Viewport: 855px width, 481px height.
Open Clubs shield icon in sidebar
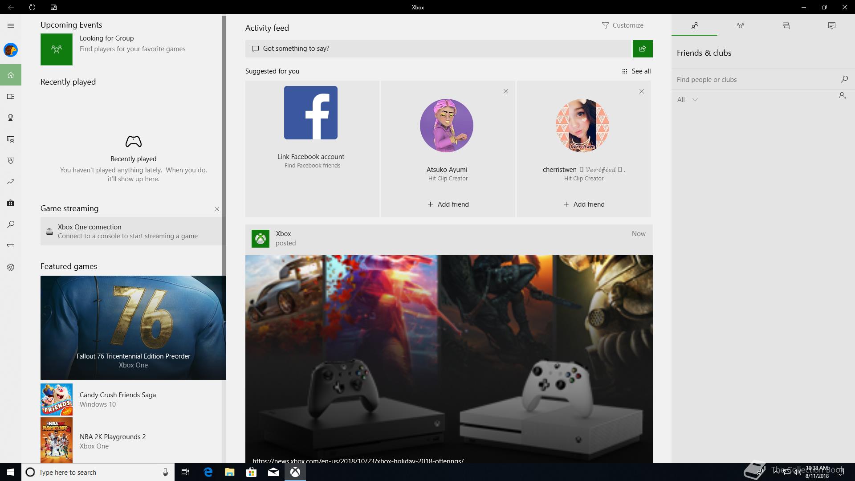11,160
